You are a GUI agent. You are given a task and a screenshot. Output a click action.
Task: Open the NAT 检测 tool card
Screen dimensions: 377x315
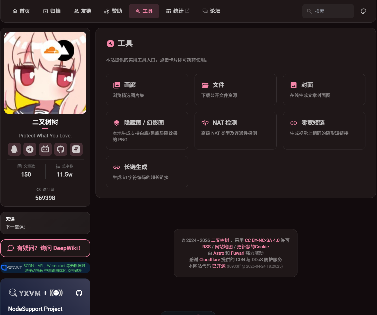[x=235, y=130]
